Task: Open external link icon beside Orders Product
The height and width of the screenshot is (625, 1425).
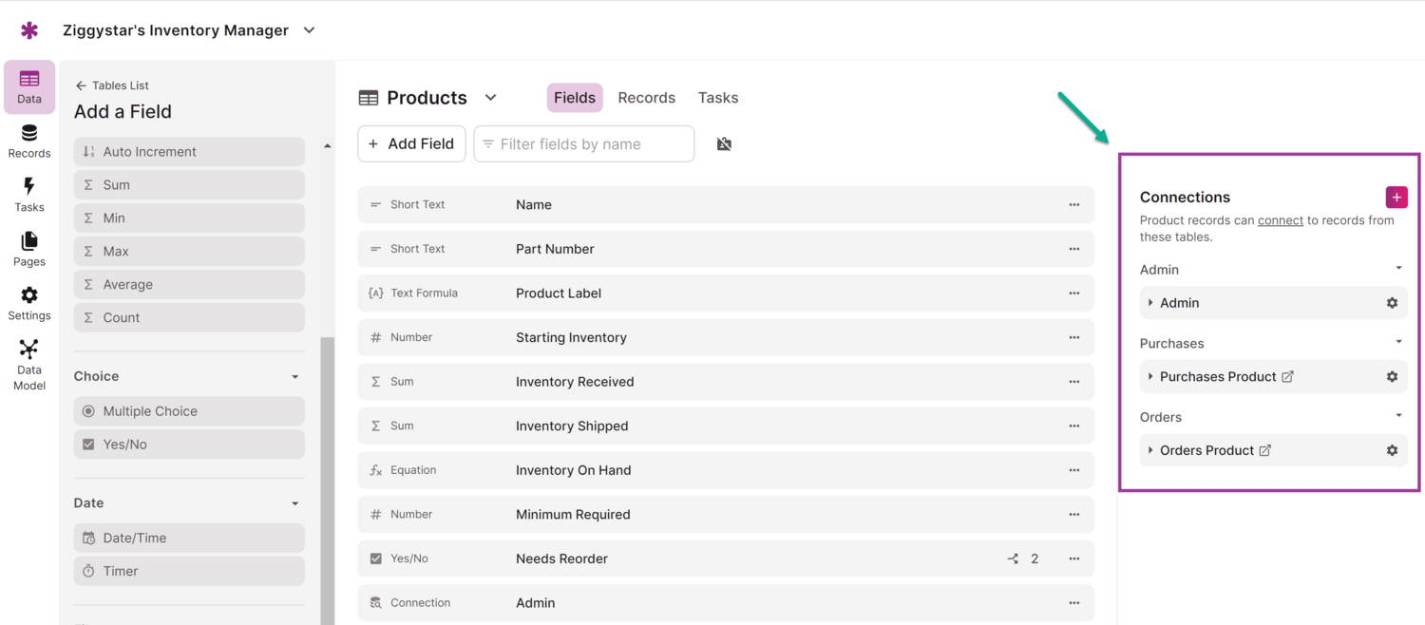Action: [1265, 450]
